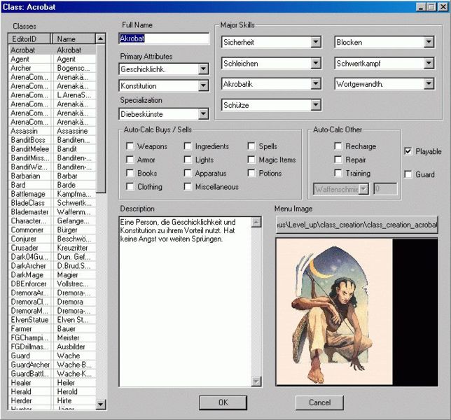Select the BanditMelee class row
This screenshot has height=420, width=451.
(x=53, y=149)
